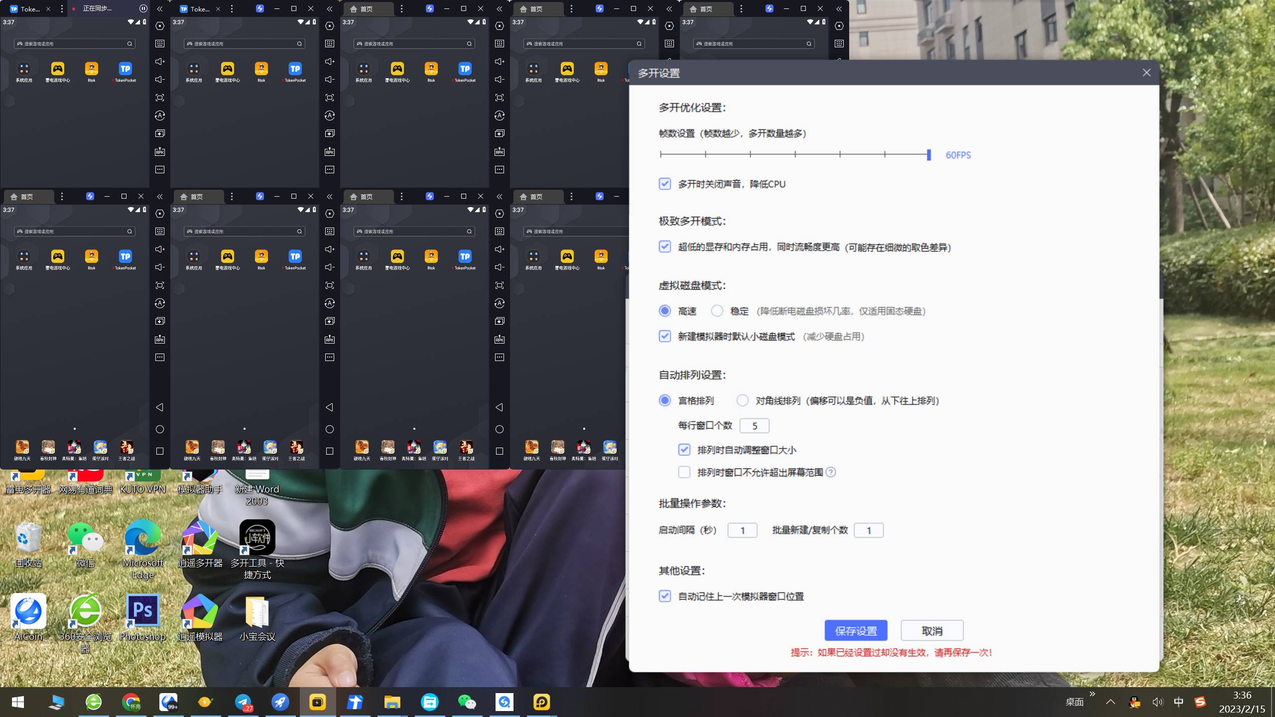Select 稳定 virtual disk mode
Viewport: 1275px width, 717px height.
click(x=717, y=311)
